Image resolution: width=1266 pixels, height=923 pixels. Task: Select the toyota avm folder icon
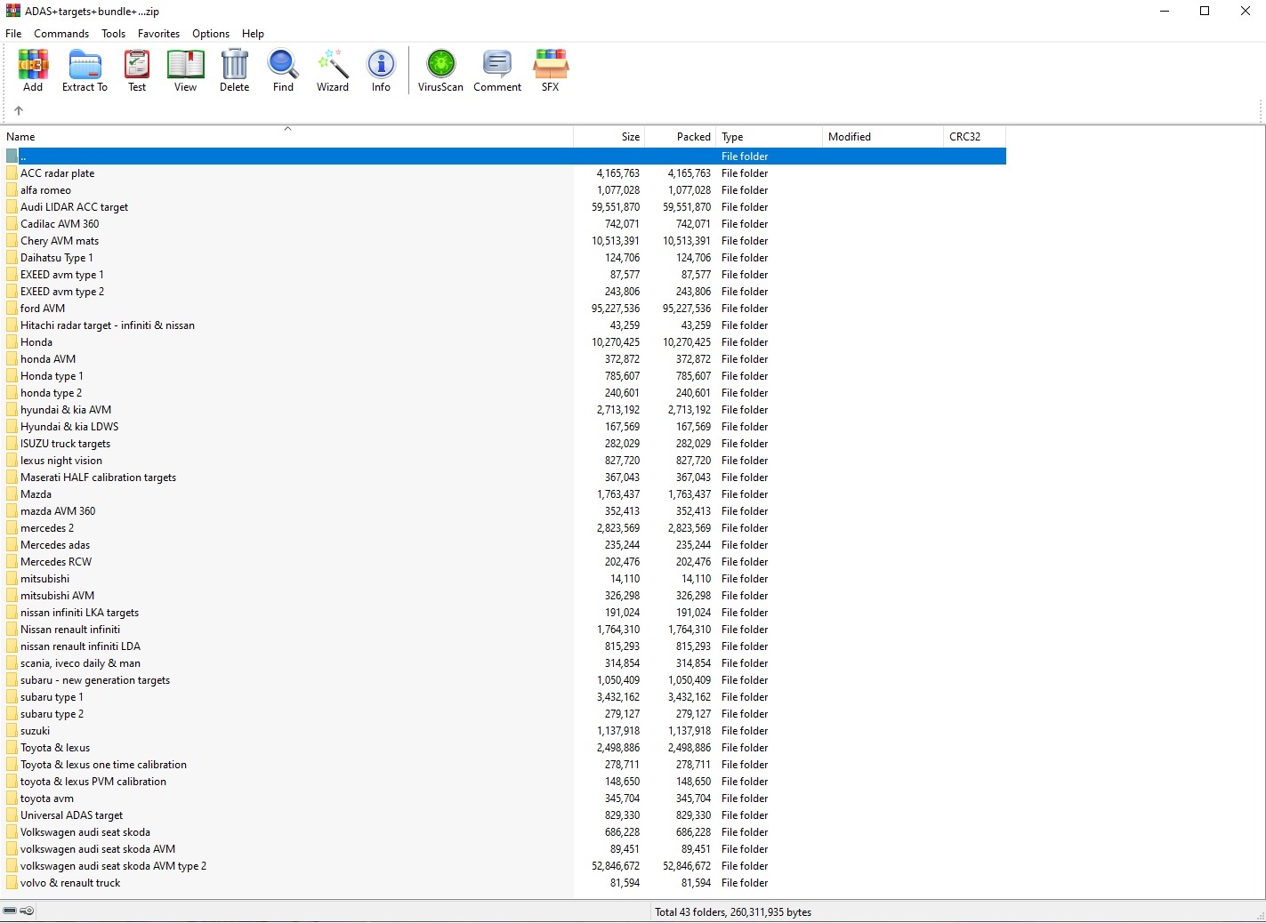click(x=12, y=799)
